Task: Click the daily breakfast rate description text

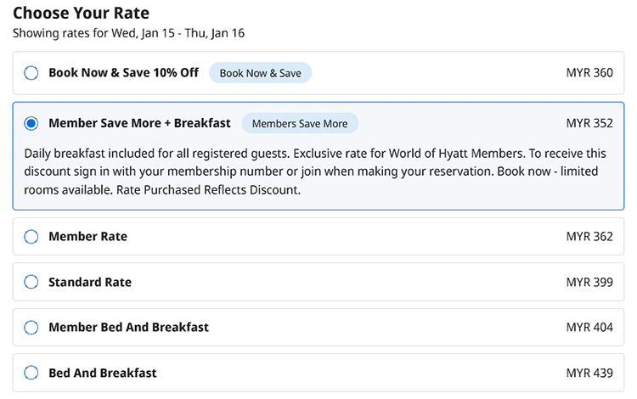Action: coord(311,171)
